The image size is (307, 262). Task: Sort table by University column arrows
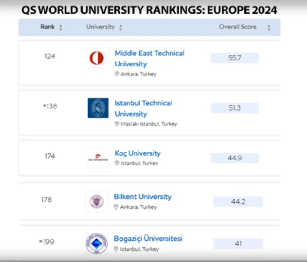[x=121, y=28]
